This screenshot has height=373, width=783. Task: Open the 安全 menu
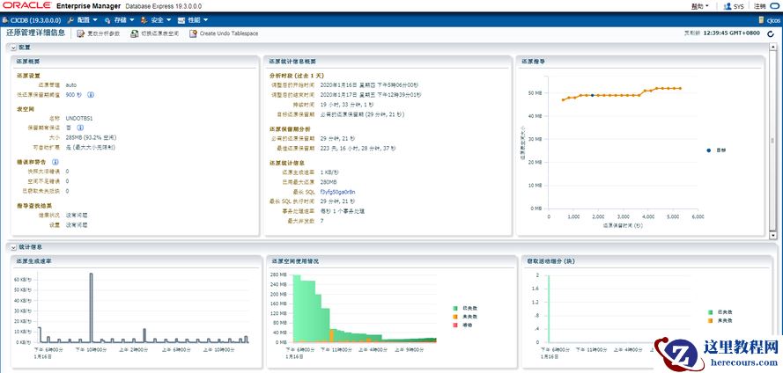(156, 20)
